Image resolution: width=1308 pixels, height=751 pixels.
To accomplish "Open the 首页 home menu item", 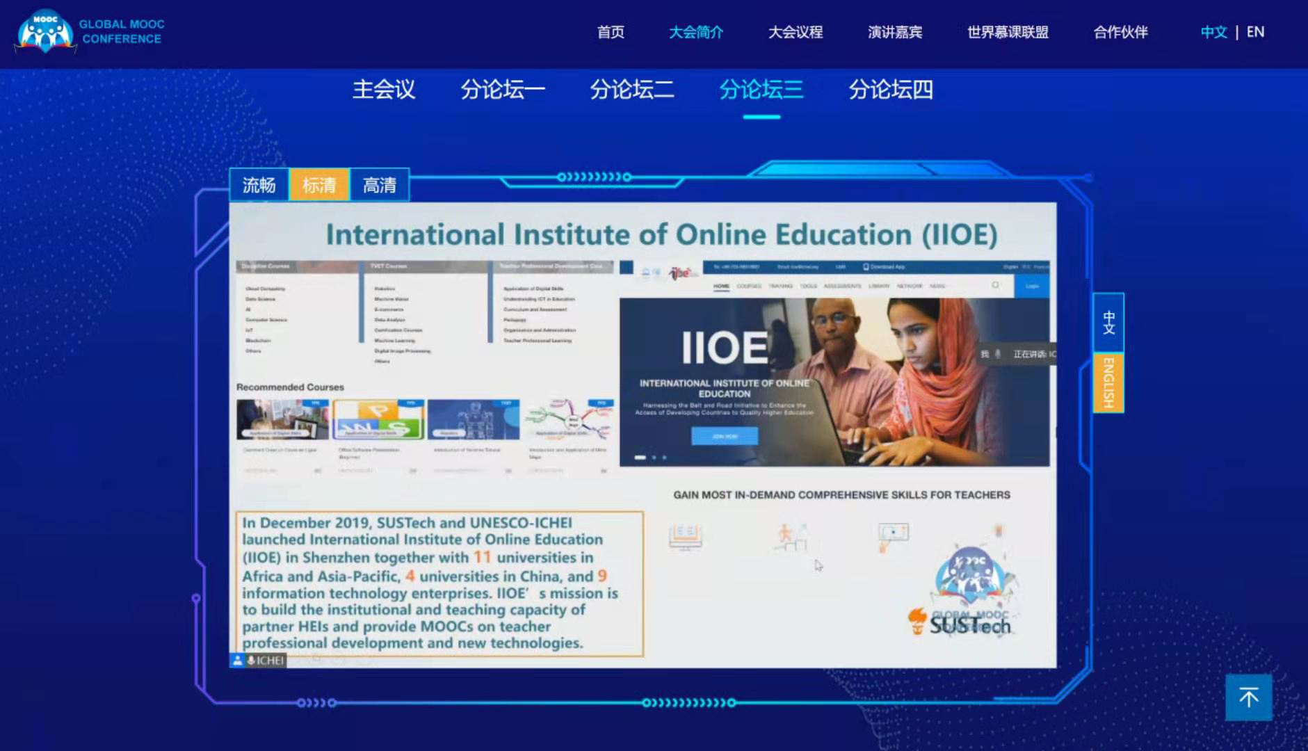I will click(x=611, y=32).
